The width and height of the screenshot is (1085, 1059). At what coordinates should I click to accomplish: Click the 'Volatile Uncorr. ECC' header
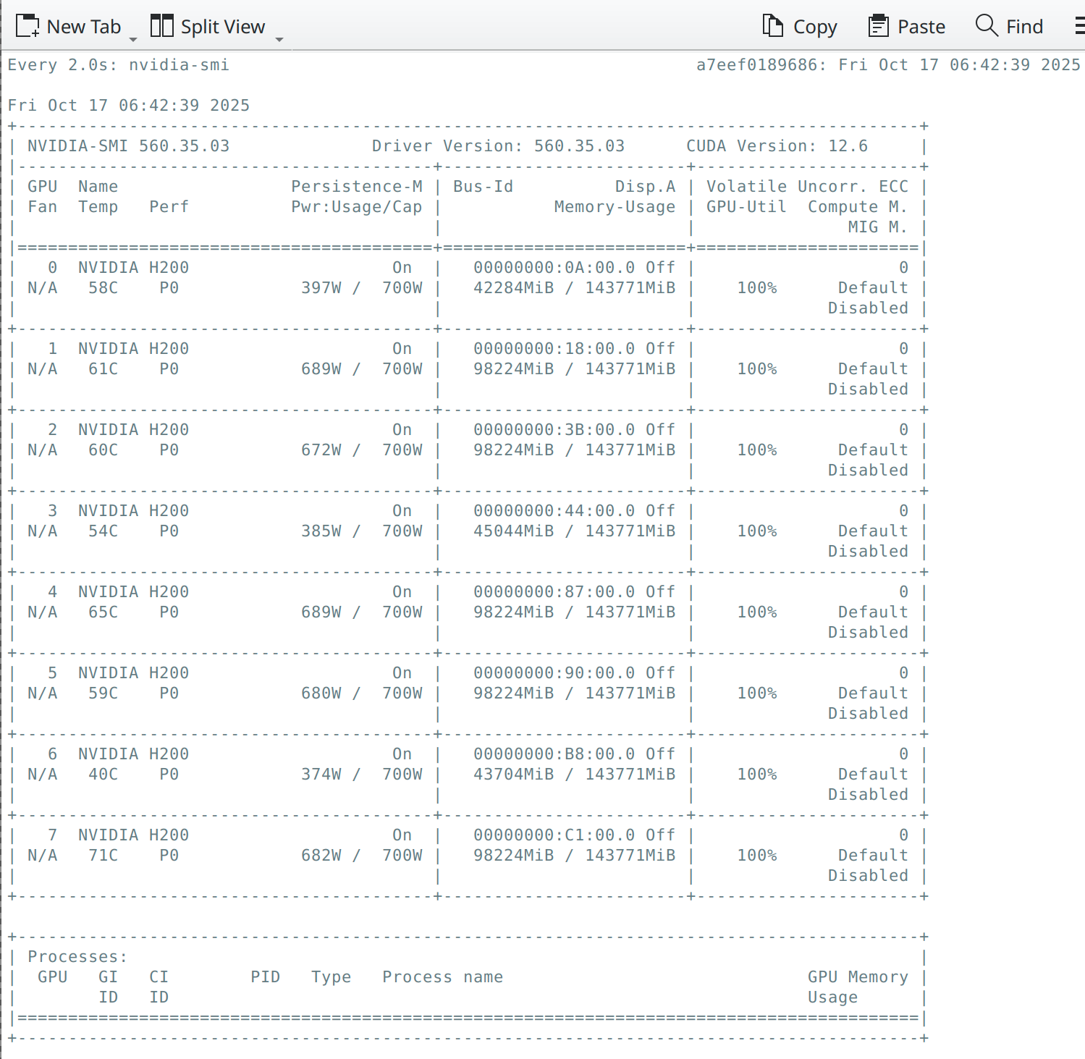[808, 187]
